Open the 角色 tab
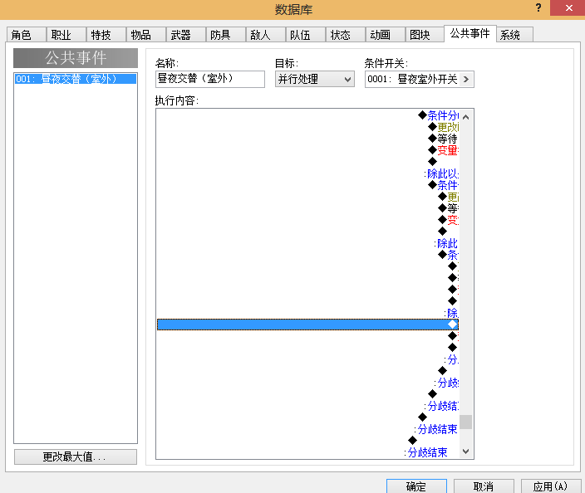The height and width of the screenshot is (493, 585). click(x=26, y=35)
